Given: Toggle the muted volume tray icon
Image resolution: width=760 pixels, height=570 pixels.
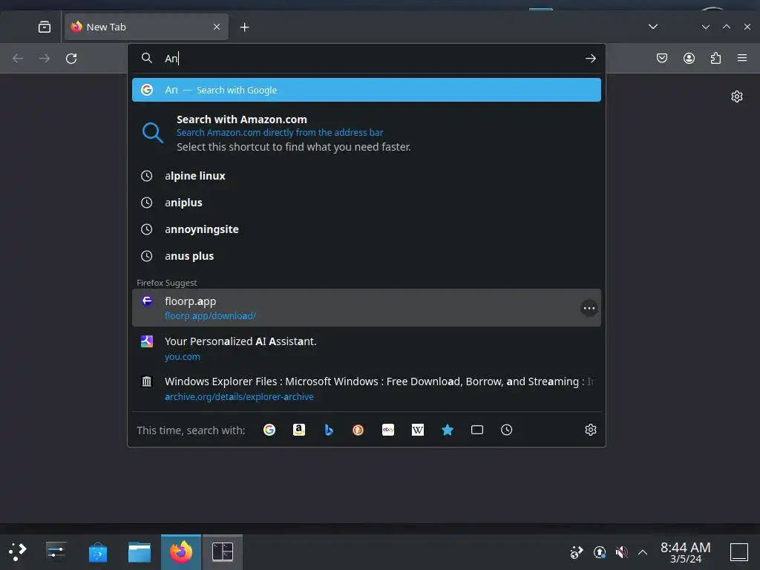Looking at the screenshot, I should point(621,552).
